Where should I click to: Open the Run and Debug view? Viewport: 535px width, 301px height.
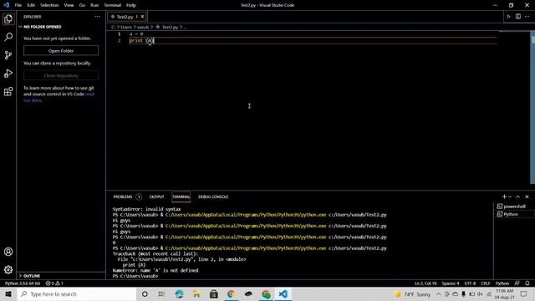[x=8, y=74]
